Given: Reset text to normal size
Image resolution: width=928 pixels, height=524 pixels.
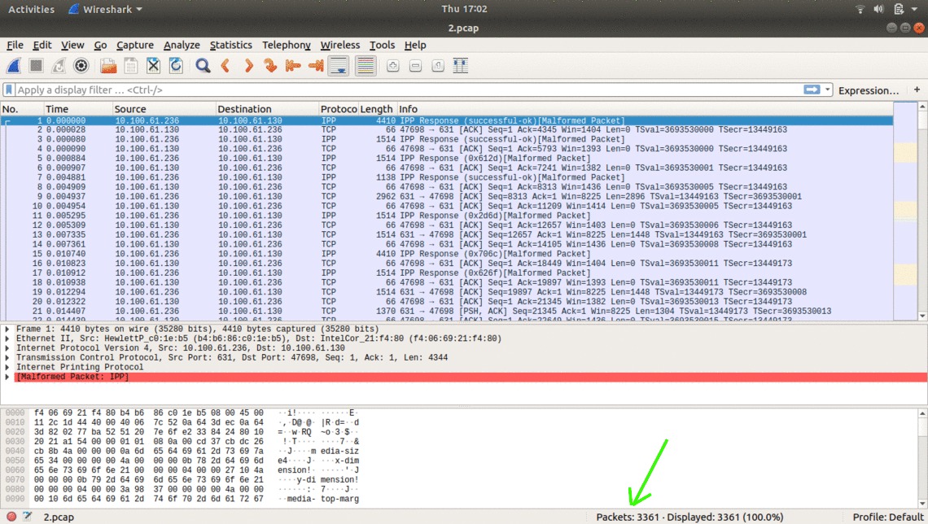Looking at the screenshot, I should (x=438, y=66).
